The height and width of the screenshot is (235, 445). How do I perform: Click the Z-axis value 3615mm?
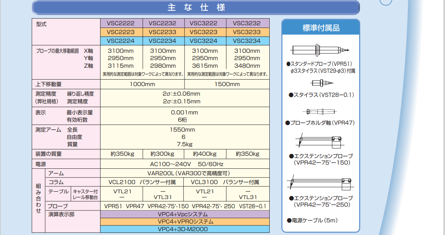(x=204, y=66)
